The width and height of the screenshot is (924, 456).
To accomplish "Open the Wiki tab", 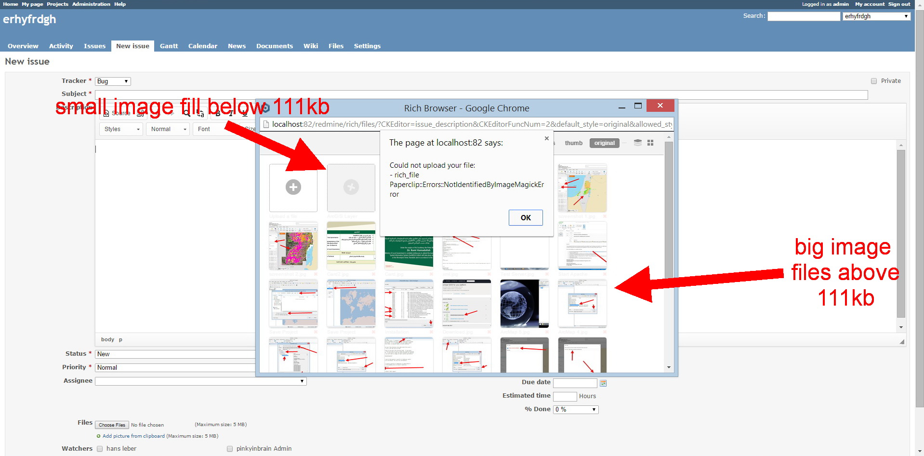I will [310, 46].
